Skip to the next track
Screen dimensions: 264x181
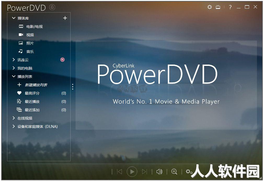click(145, 172)
